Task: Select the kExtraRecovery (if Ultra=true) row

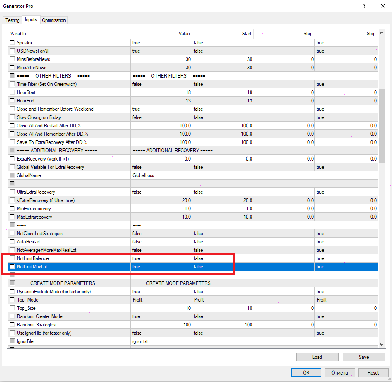Action: pos(193,200)
